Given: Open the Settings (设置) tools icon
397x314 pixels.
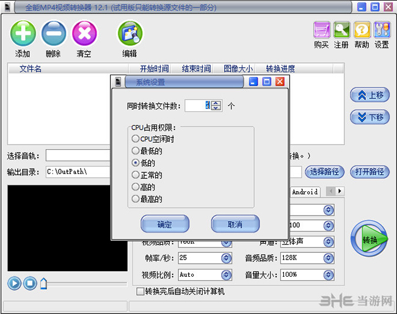Looking at the screenshot, I should point(382,30).
